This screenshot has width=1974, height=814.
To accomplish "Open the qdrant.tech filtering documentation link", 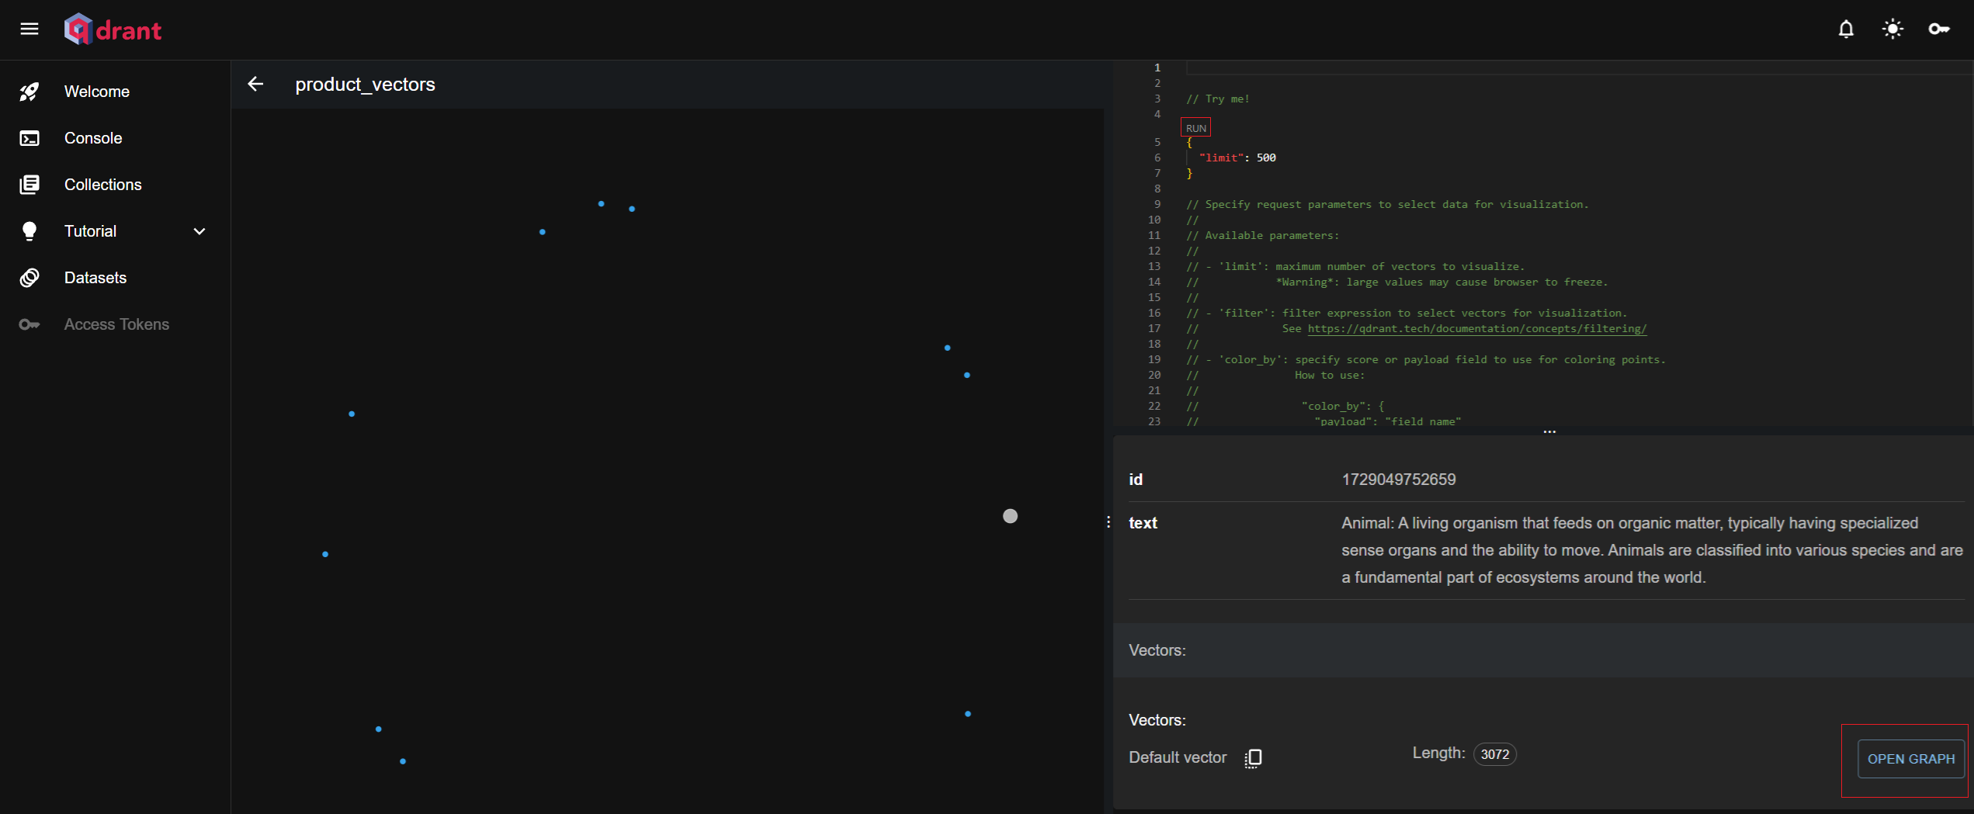I will (x=1476, y=329).
